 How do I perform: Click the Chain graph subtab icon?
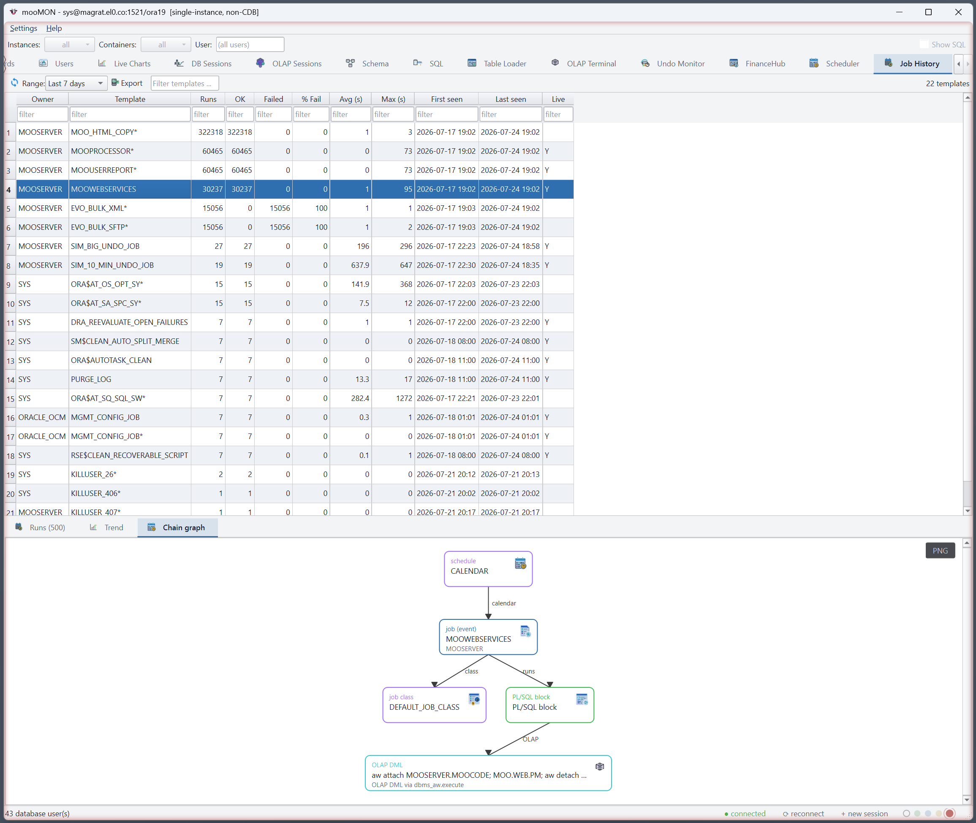pyautogui.click(x=152, y=527)
